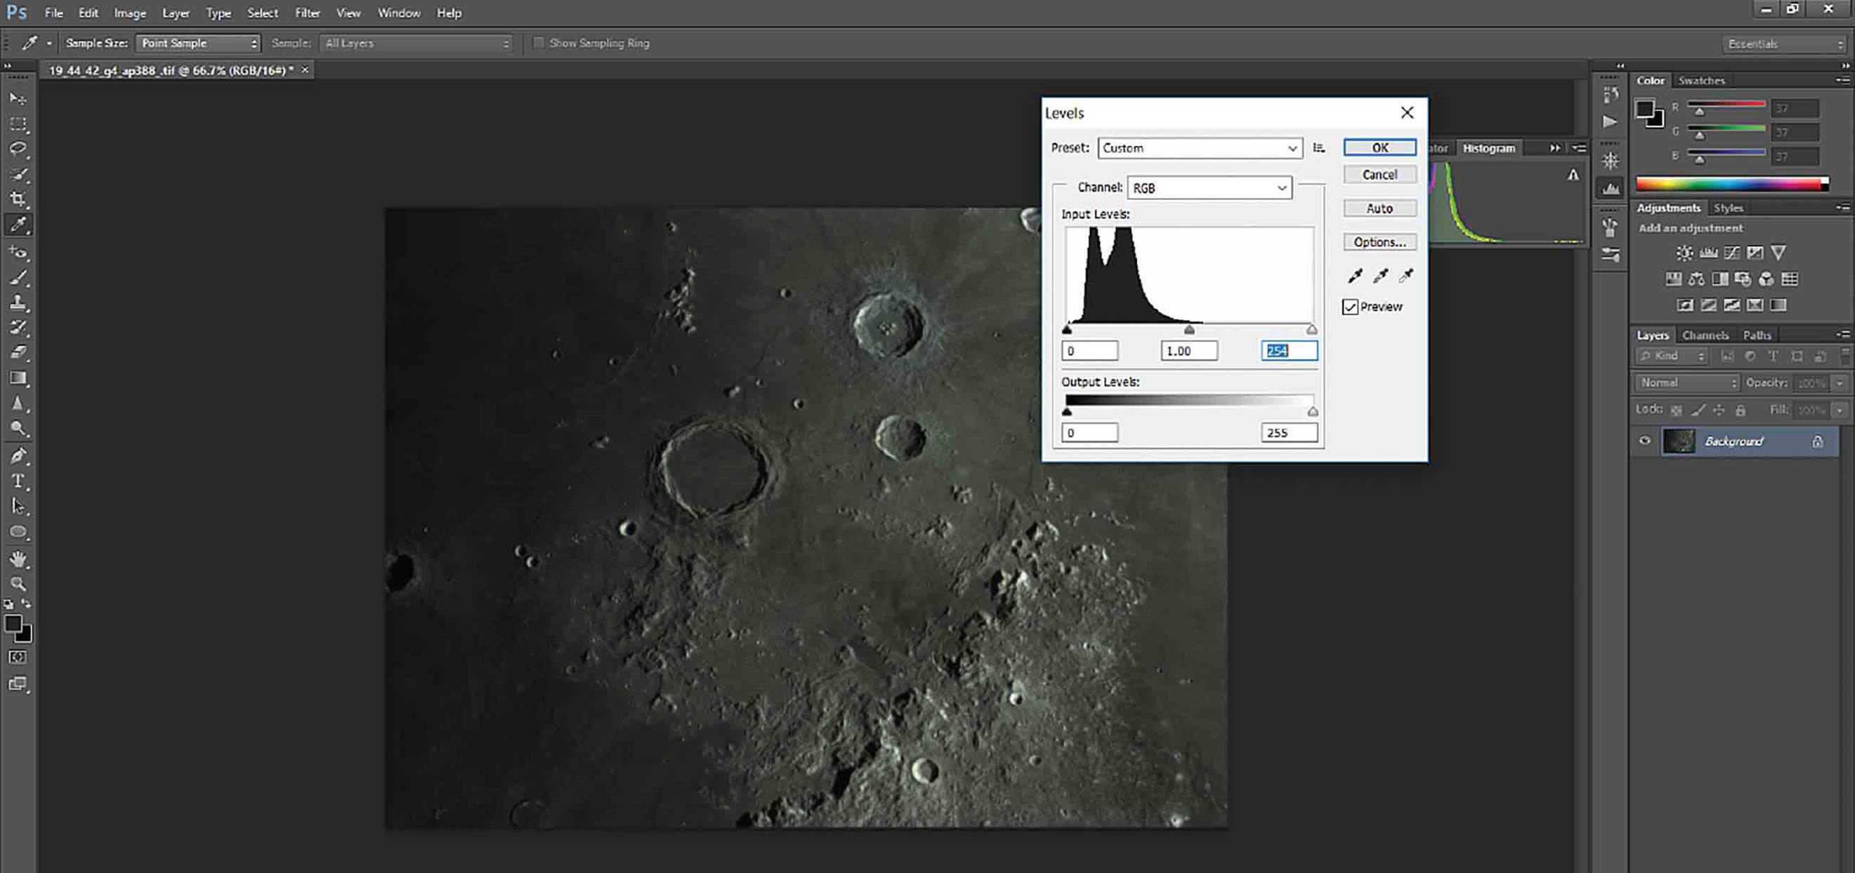Image resolution: width=1855 pixels, height=873 pixels.
Task: Switch to the Channels tab
Action: tap(1705, 335)
